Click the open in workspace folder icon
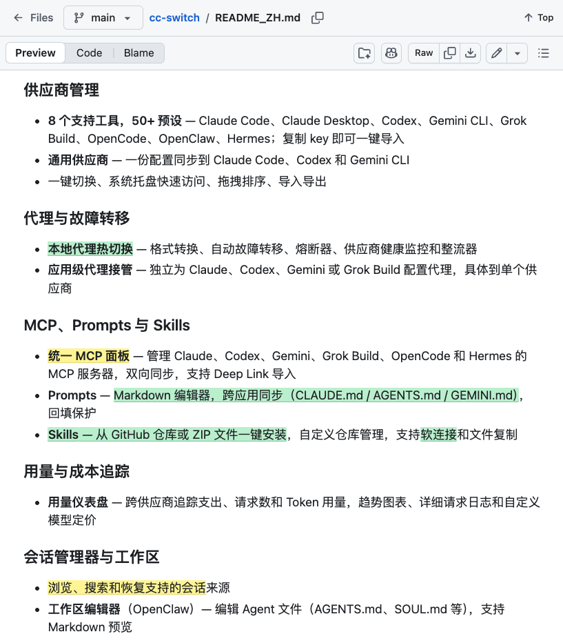 365,53
